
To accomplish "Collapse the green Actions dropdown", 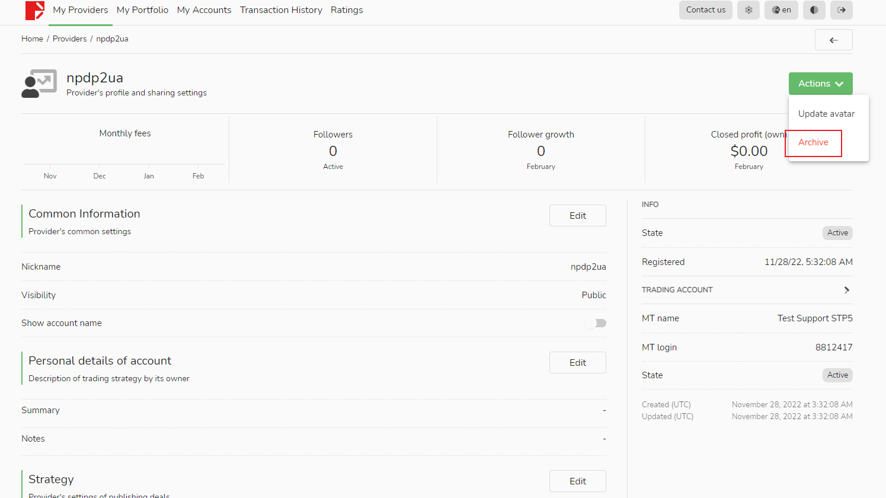I will click(x=820, y=84).
